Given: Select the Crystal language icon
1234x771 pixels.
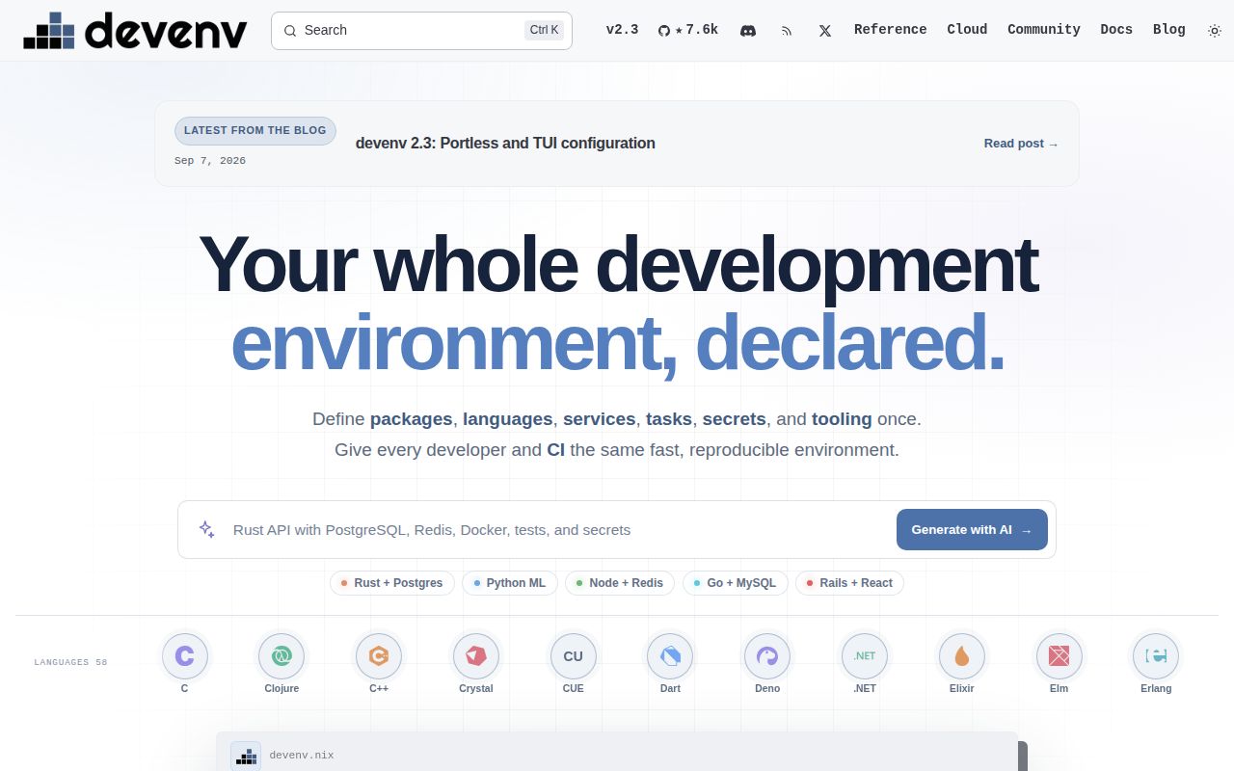Looking at the screenshot, I should point(476,656).
